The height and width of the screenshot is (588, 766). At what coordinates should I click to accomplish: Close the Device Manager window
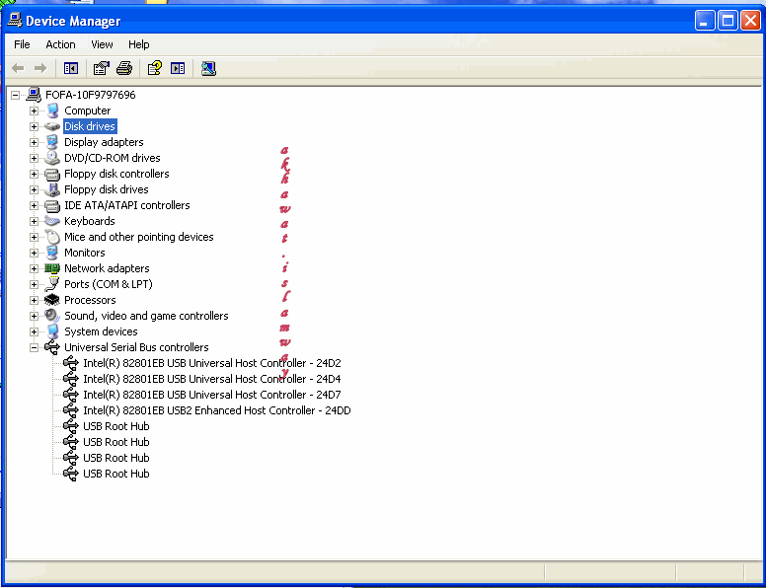coord(750,21)
